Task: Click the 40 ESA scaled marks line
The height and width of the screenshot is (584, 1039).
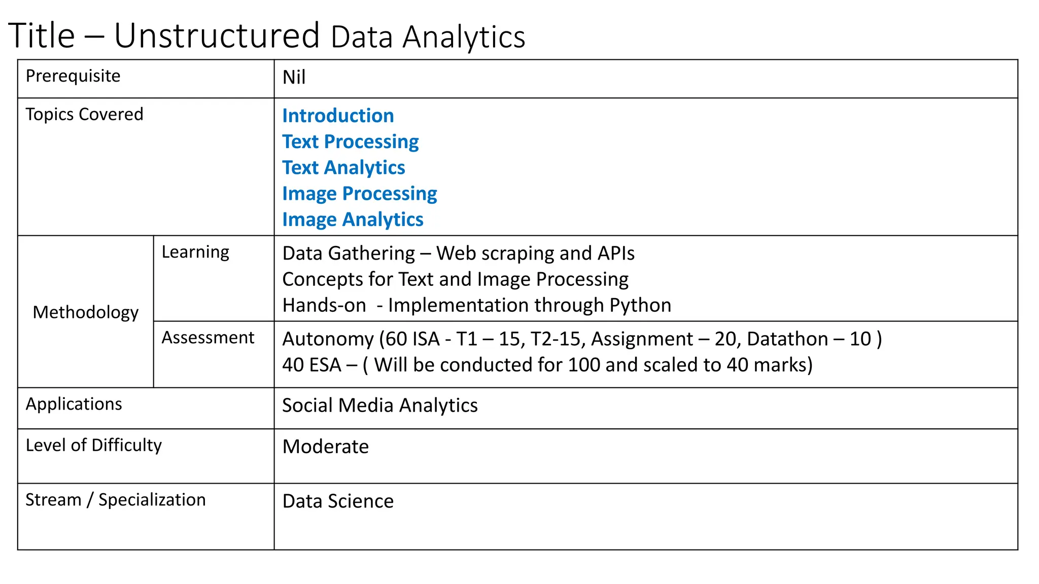Action: 547,365
